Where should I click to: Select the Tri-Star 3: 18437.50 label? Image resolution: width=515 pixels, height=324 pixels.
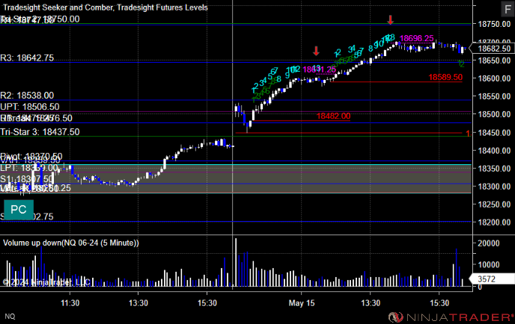point(40,132)
